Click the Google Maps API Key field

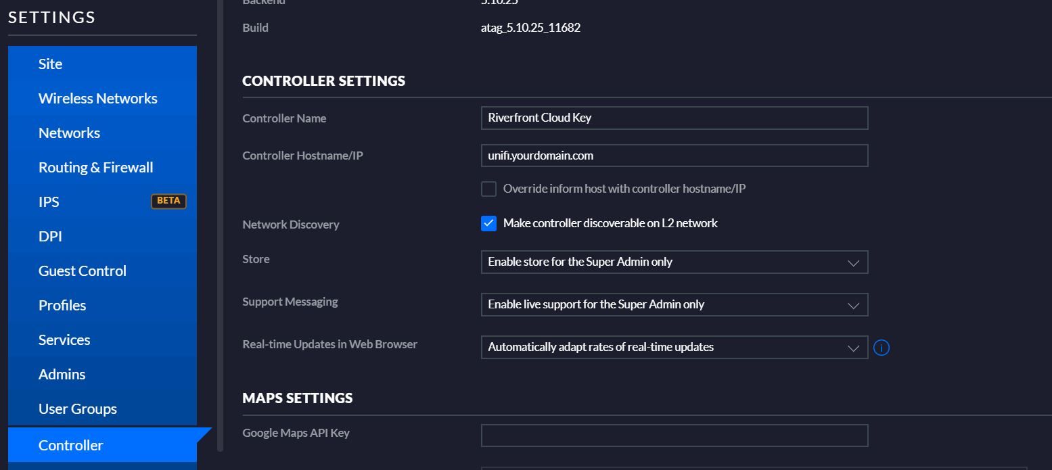(x=674, y=436)
